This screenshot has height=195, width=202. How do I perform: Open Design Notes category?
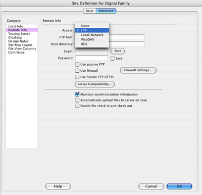tap(22, 41)
